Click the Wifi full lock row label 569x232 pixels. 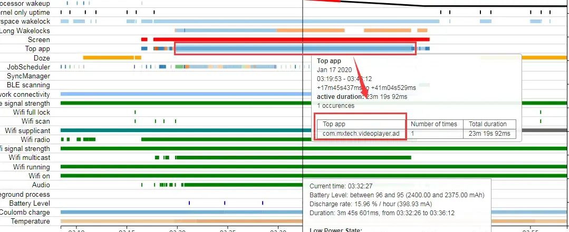32,112
